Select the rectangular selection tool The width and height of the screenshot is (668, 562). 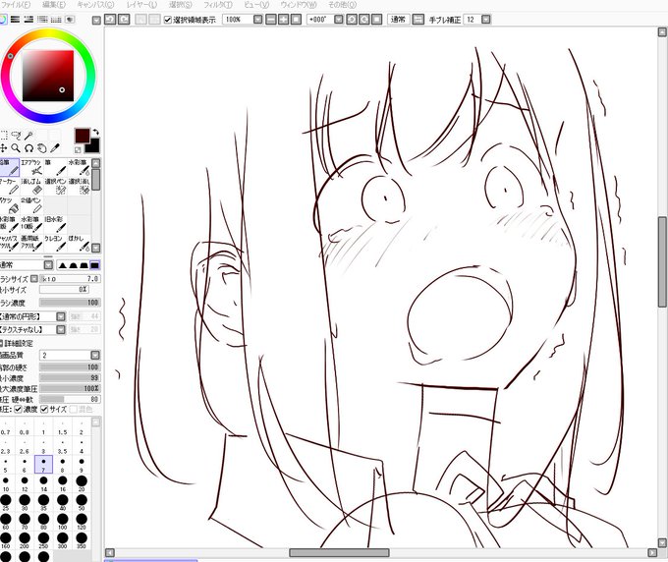[3, 136]
